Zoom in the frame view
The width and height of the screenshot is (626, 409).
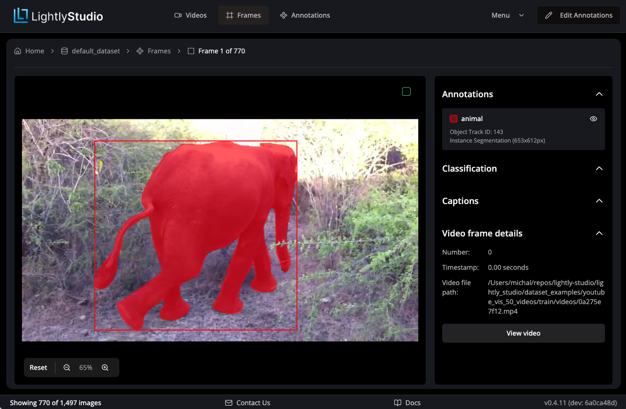point(105,368)
